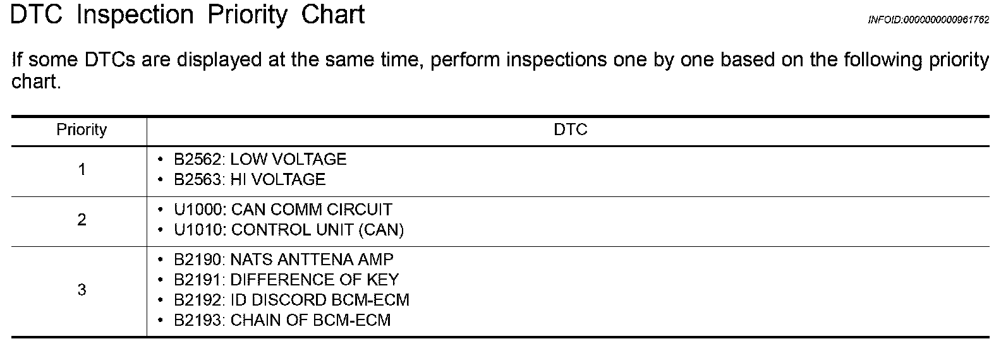Click the DTC Inspection Priority Chart heading
Screen dimensions: 1001x346
click(188, 15)
